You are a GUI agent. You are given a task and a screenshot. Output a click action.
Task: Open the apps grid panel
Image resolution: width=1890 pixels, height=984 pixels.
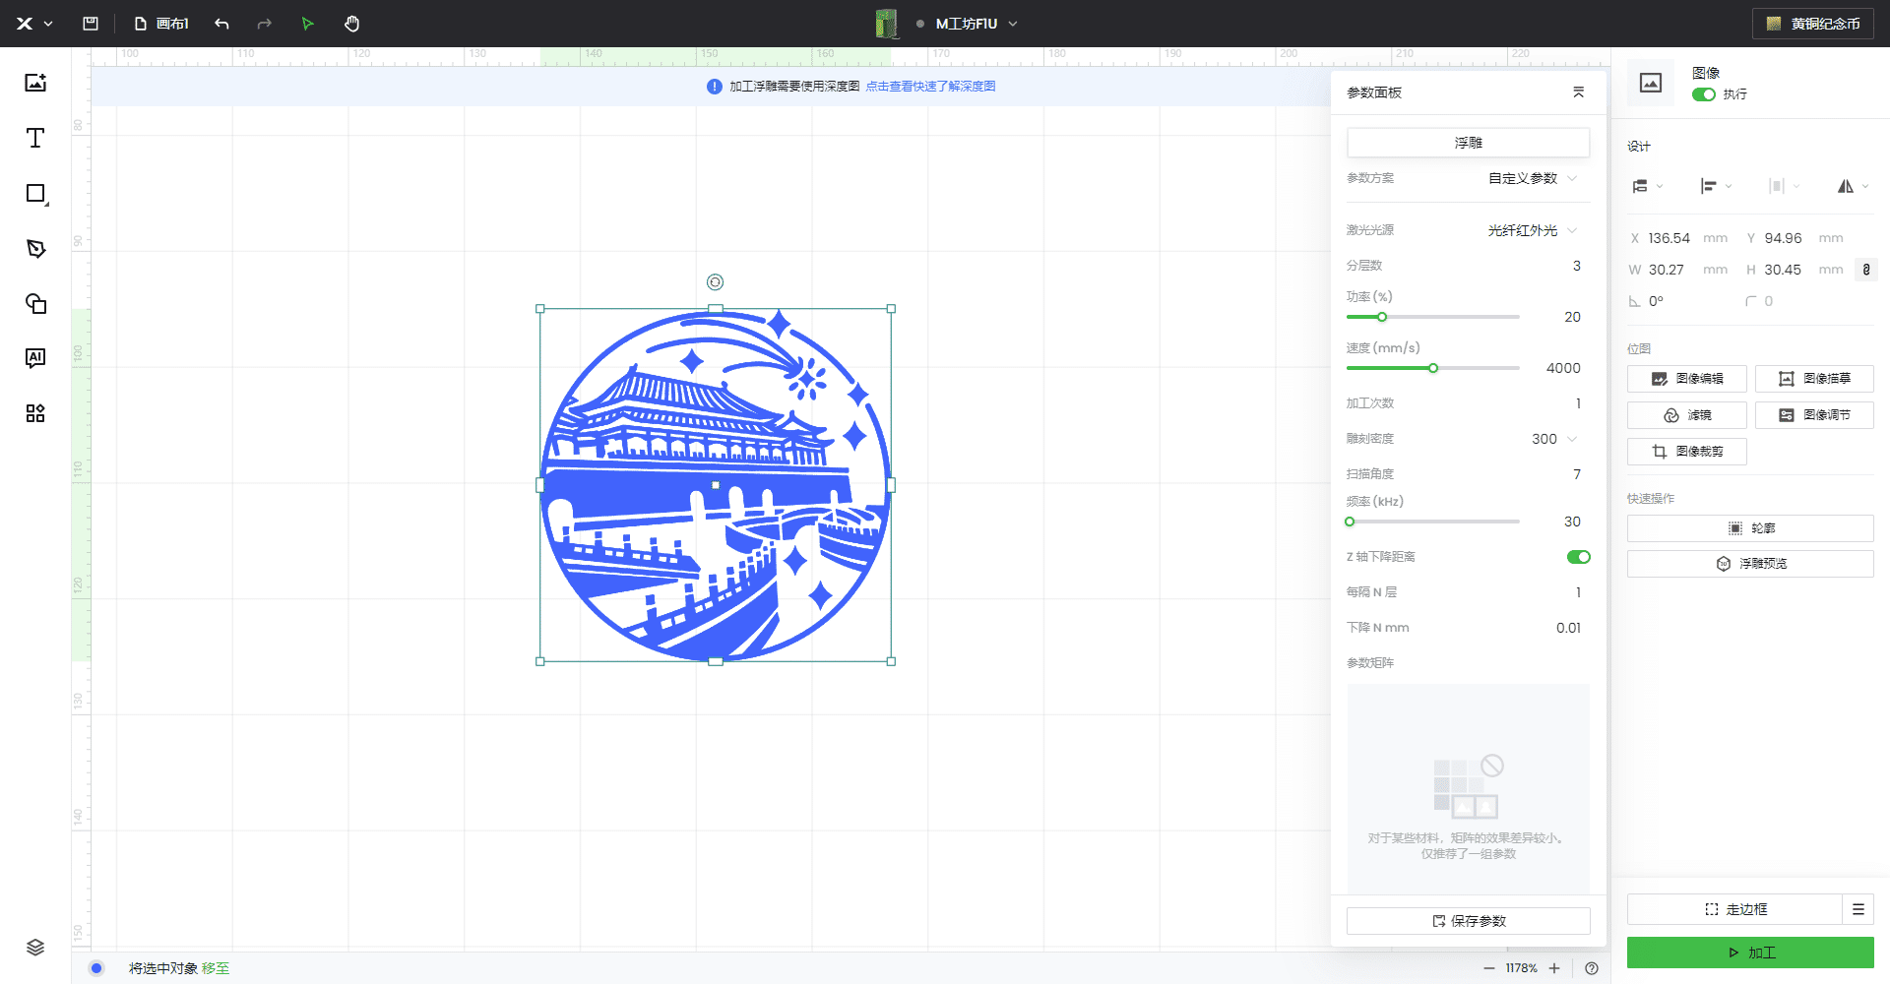point(35,413)
